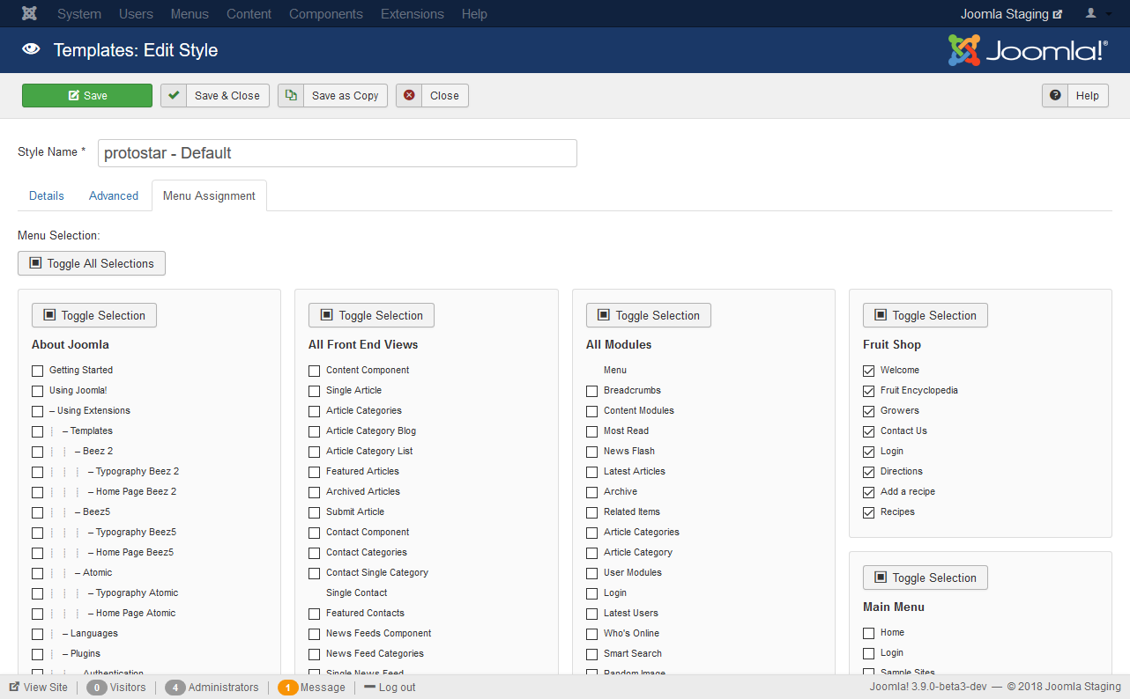Click the Close button in toolbar
Viewport: 1130px width, 699px height.
tap(432, 96)
